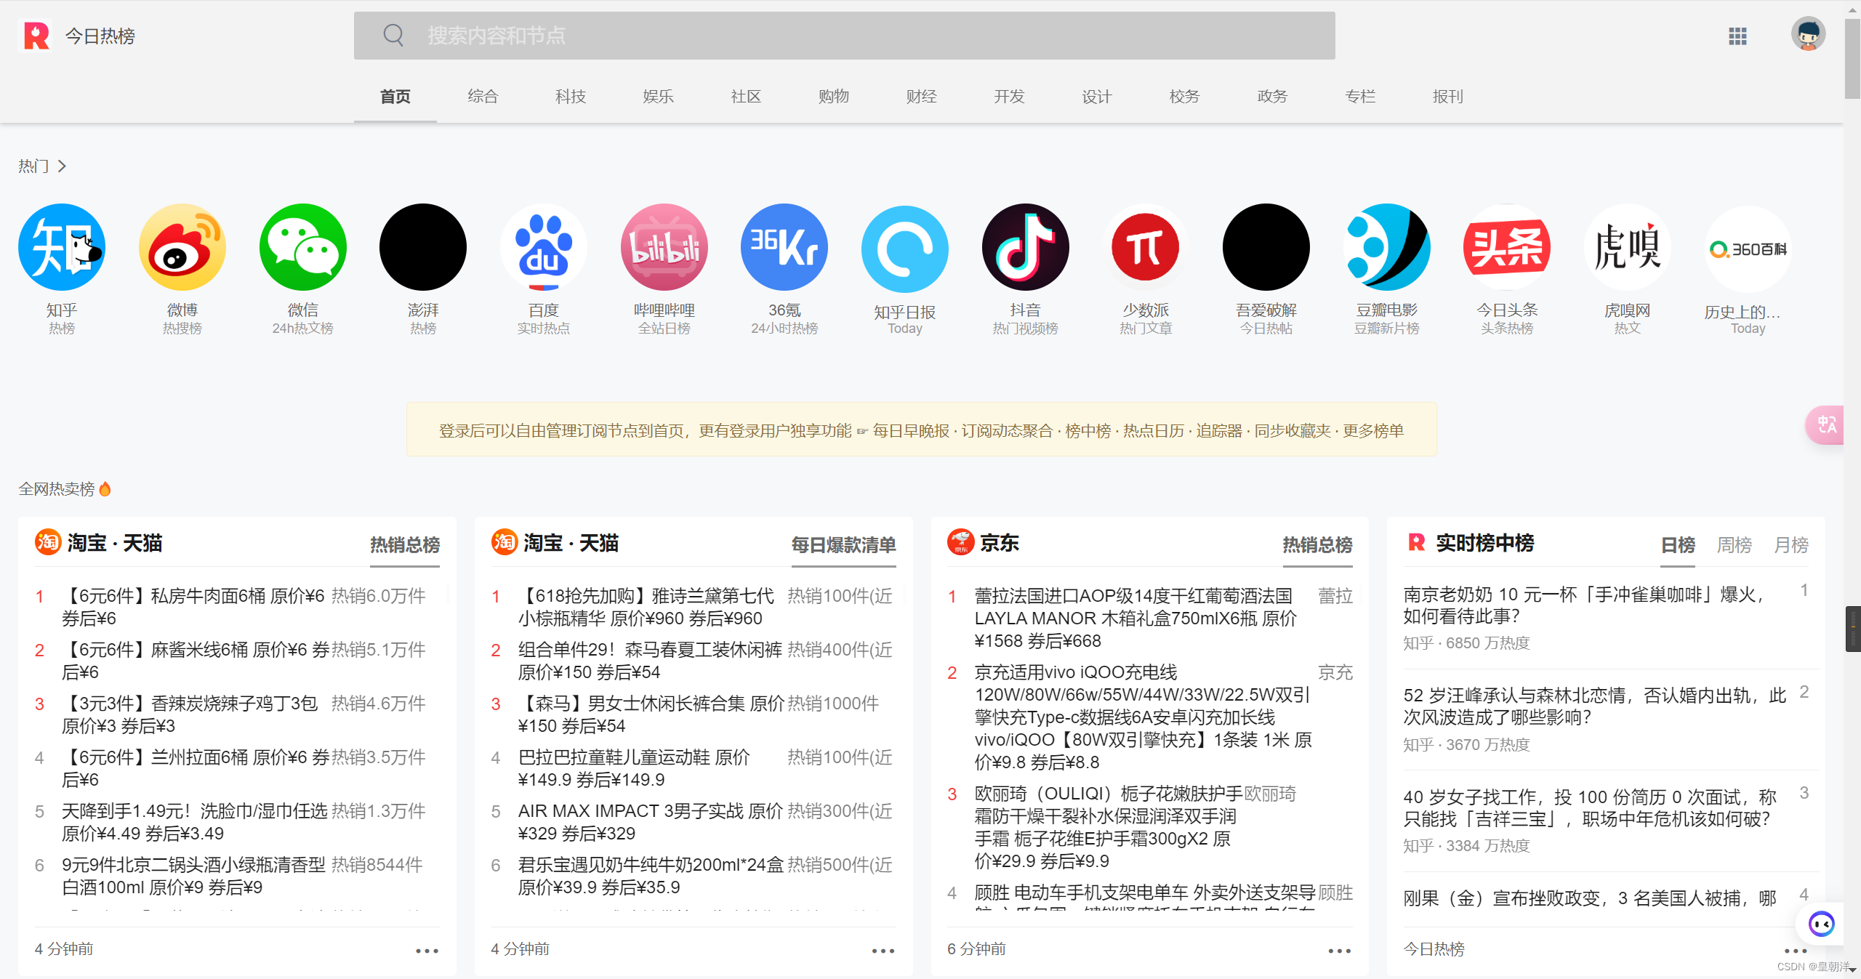Switch to the 科技 tab
Screen dimensions: 1861x979
[x=570, y=97]
